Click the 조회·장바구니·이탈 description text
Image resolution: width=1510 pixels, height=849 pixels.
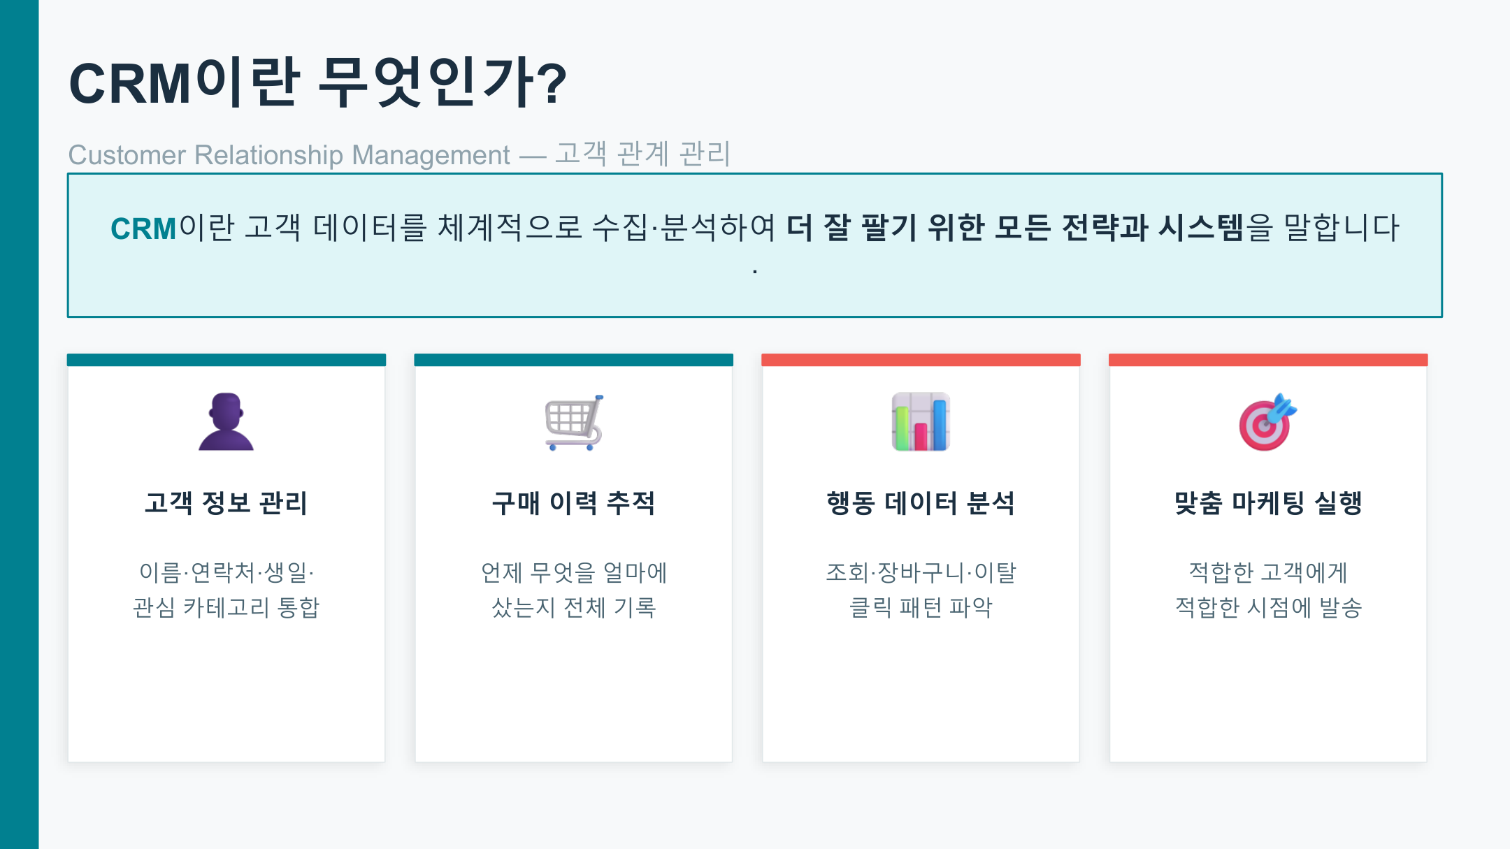[921, 572]
